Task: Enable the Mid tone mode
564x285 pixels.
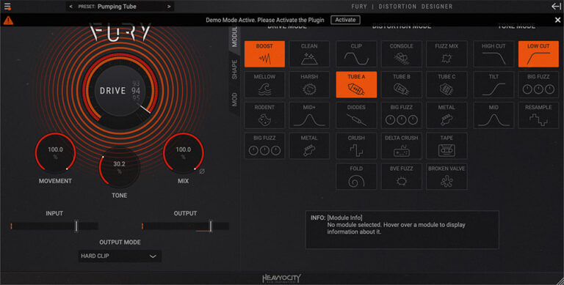Action: click(493, 115)
